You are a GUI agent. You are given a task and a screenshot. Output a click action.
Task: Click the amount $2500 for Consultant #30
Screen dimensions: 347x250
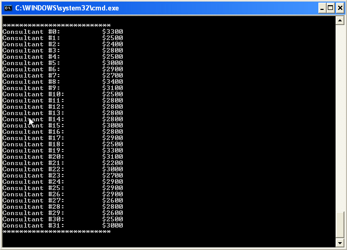point(112,219)
